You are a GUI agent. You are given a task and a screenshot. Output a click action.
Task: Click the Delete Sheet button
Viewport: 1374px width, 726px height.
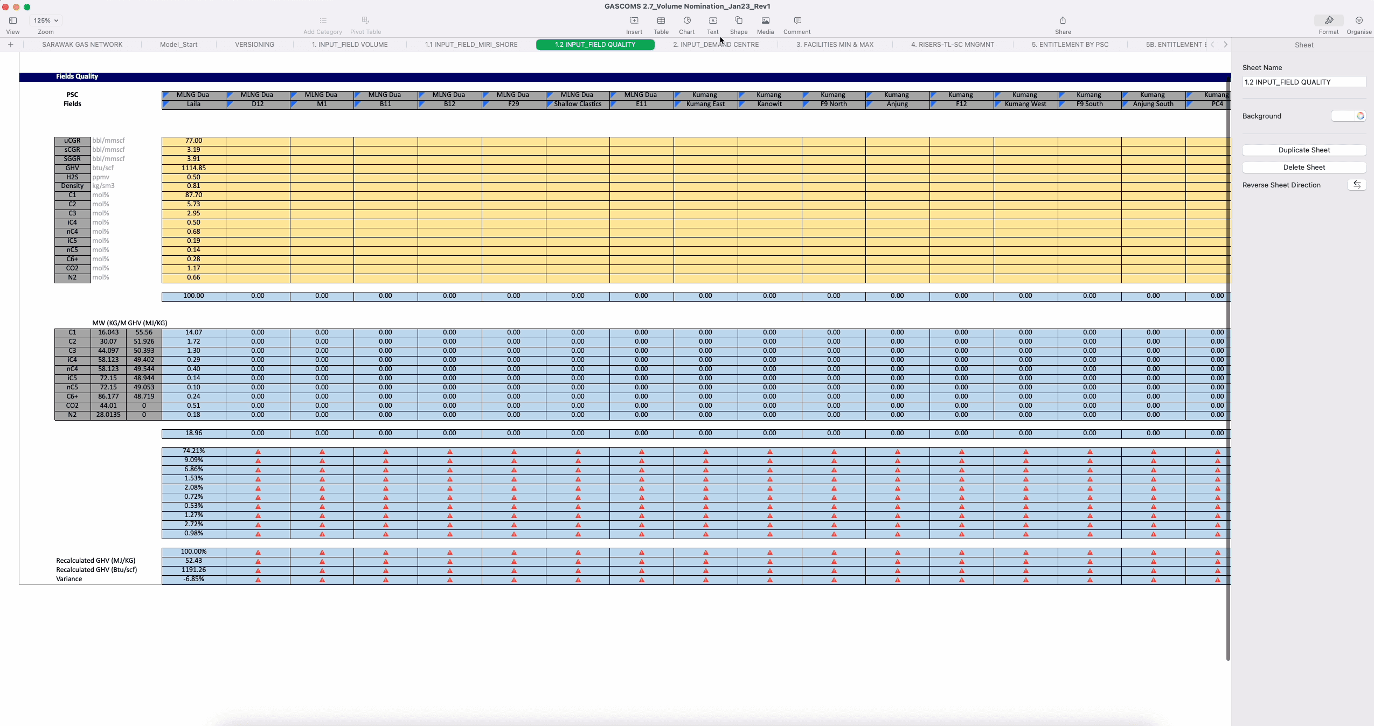(1304, 167)
